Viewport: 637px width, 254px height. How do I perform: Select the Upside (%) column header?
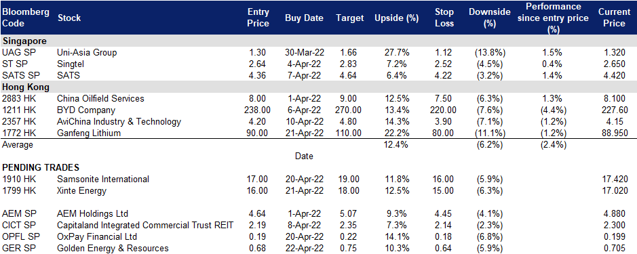[391, 18]
